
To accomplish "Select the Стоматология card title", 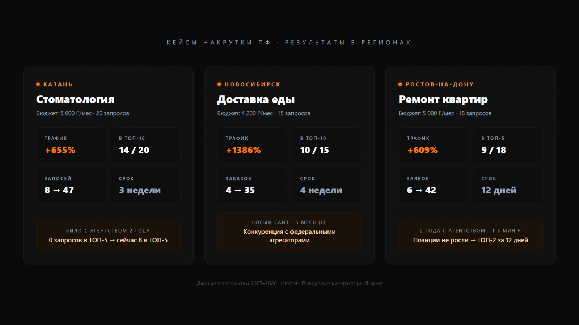I will click(x=75, y=99).
